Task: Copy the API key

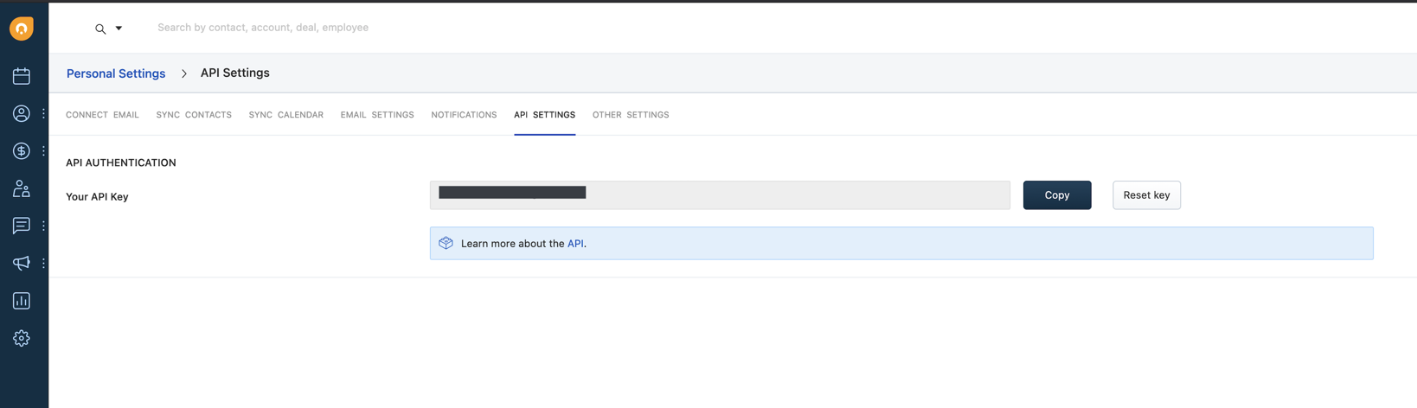Action: (x=1057, y=195)
